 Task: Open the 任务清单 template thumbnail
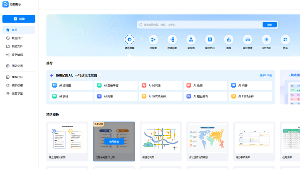291,138
